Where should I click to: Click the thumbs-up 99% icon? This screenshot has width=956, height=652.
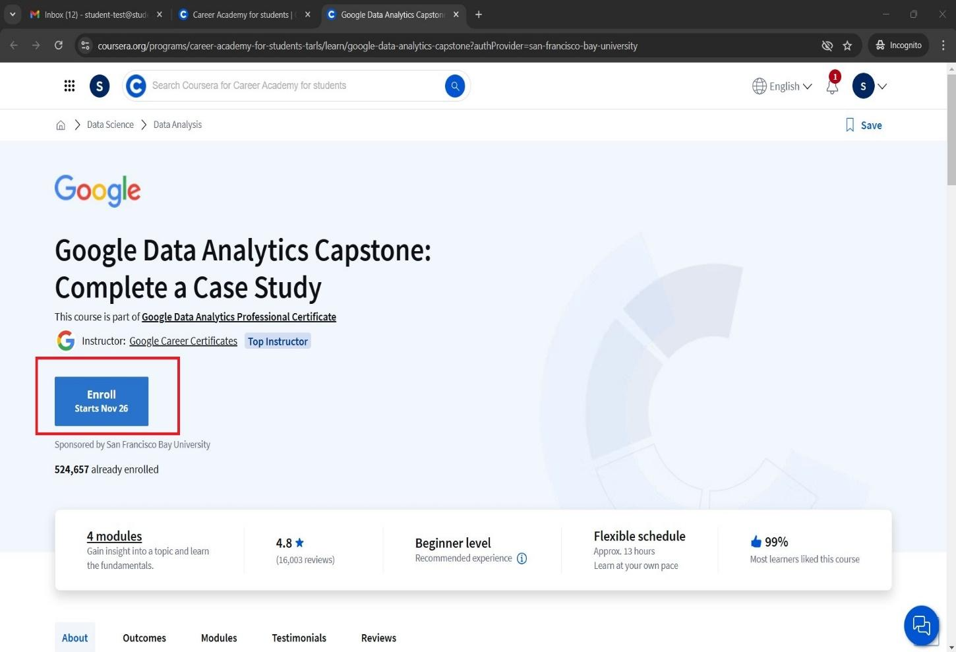click(x=756, y=542)
